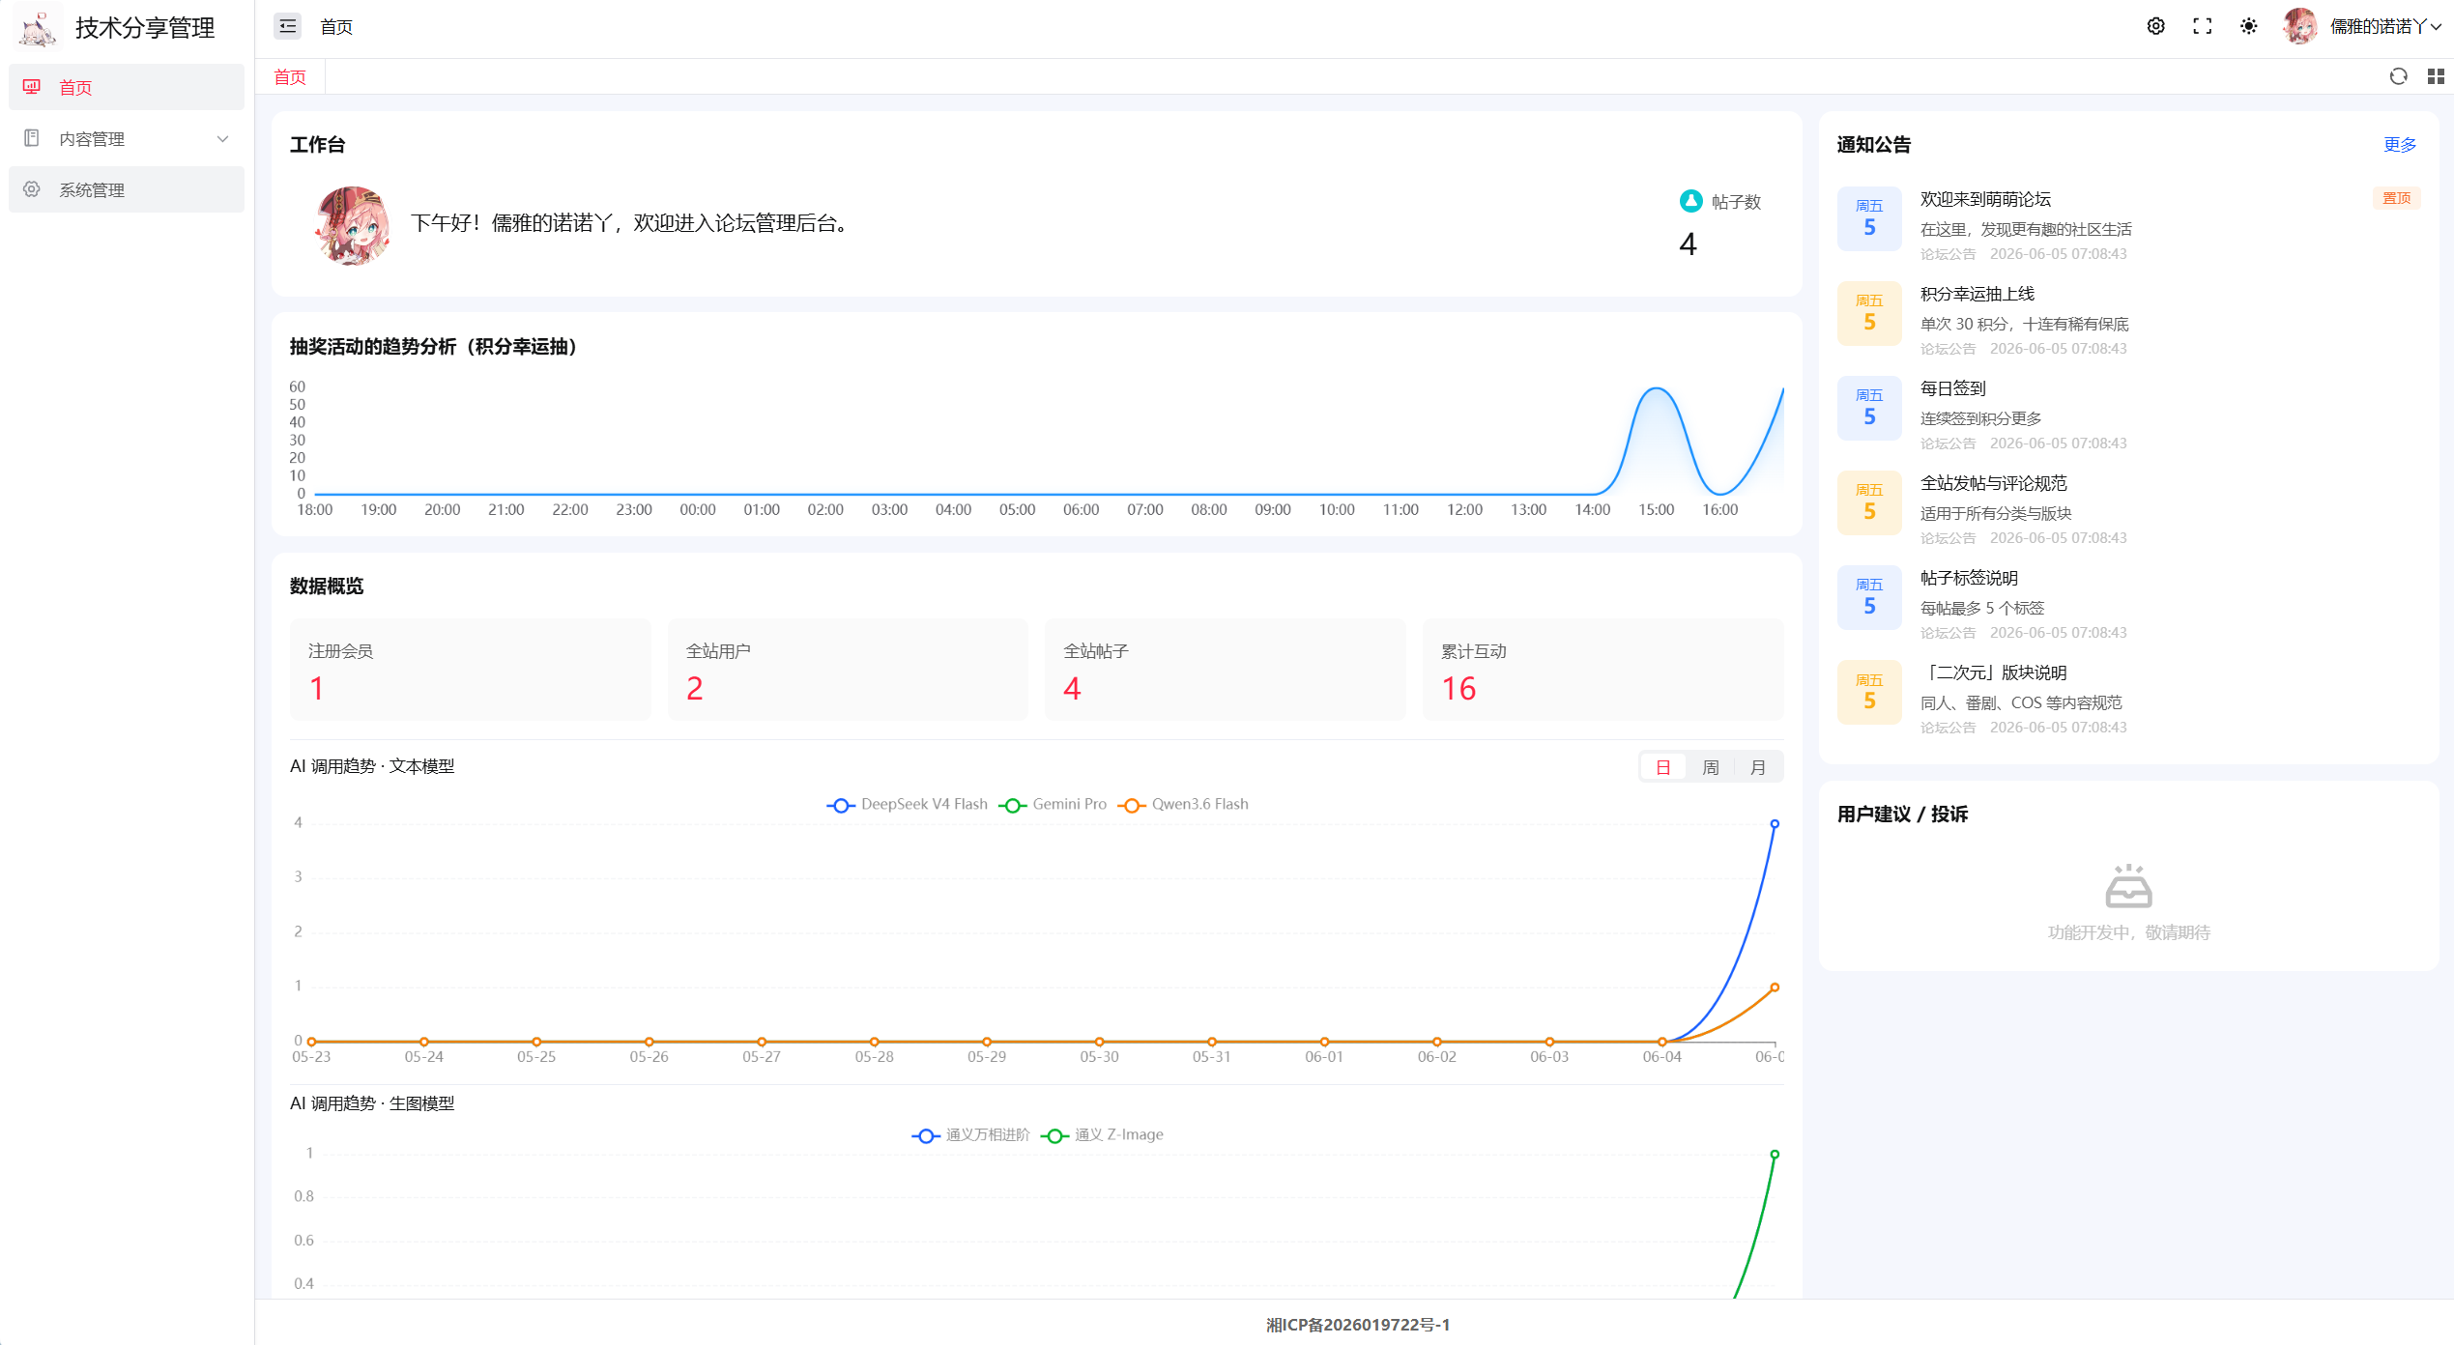Collapse the sidebar with the menu fold icon
The width and height of the screenshot is (2454, 1345).
[287, 26]
